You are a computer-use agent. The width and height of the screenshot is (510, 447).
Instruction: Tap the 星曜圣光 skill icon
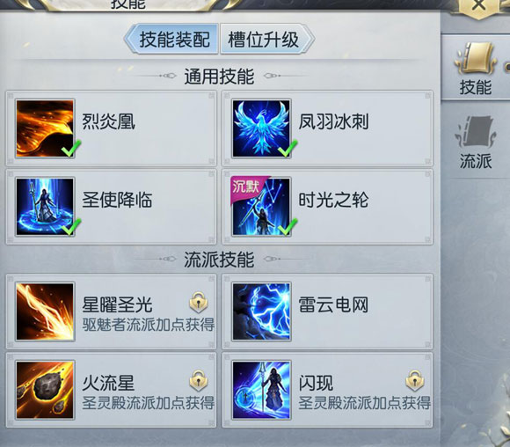(x=45, y=311)
